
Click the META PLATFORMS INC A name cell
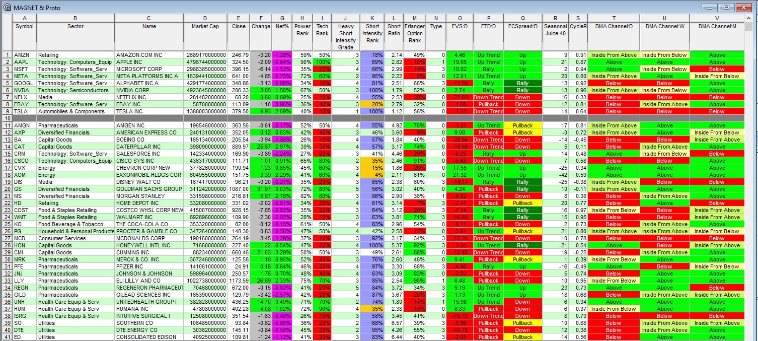pos(149,76)
